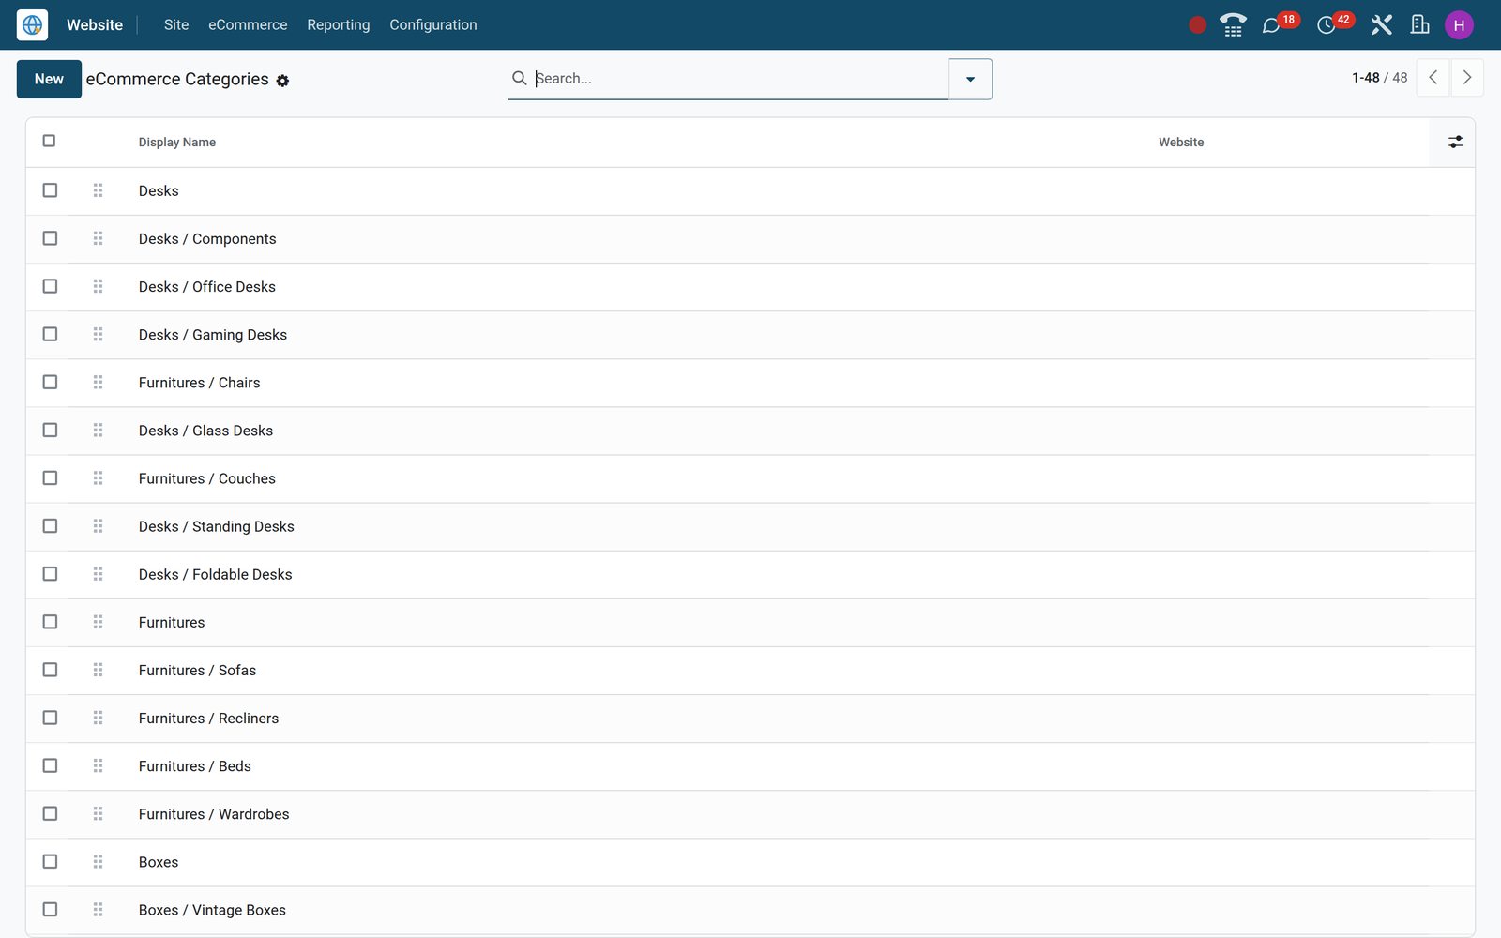Open Furnitures / Sofas record

pyautogui.click(x=197, y=671)
